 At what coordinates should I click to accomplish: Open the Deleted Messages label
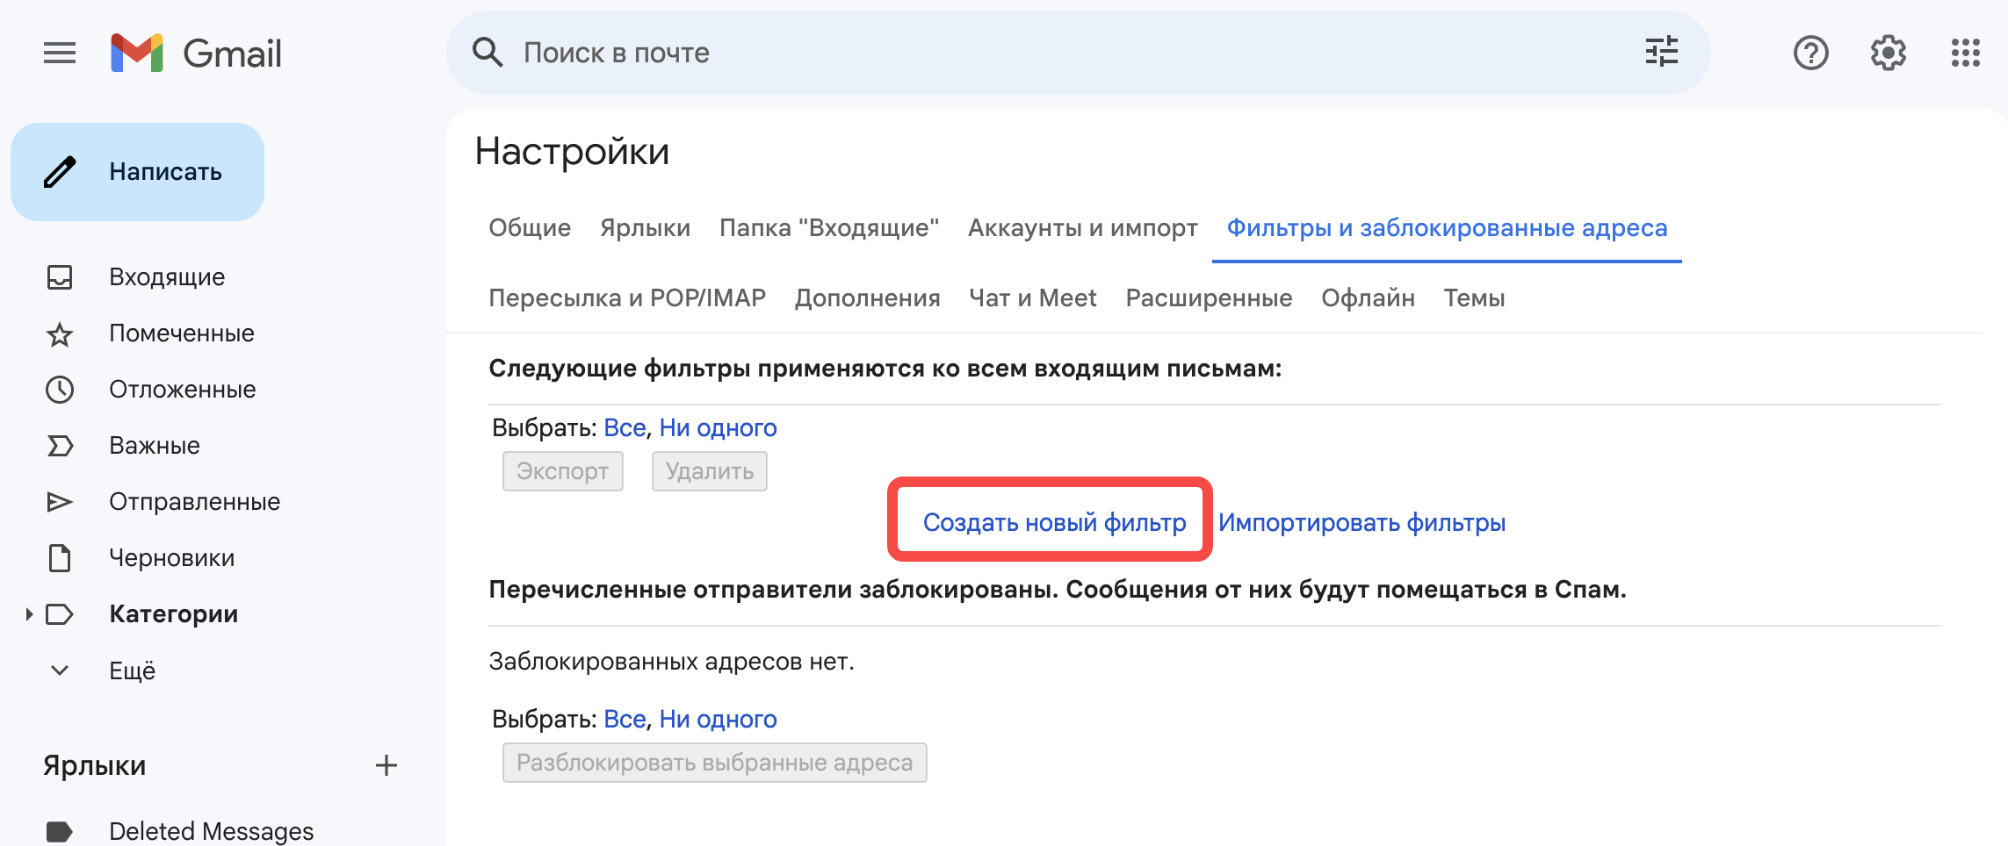pos(211,830)
